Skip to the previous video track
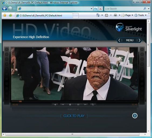The height and width of the screenshot is (138, 152). [63, 104]
